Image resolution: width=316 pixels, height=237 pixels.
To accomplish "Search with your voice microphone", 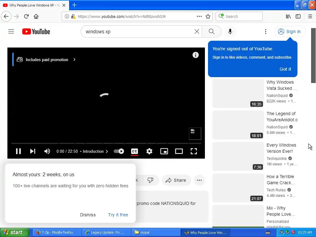I will coord(230,31).
